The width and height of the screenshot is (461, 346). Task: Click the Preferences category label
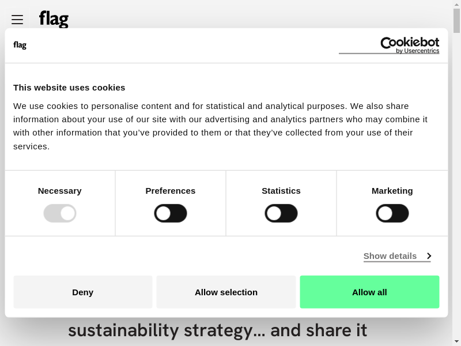(x=171, y=191)
